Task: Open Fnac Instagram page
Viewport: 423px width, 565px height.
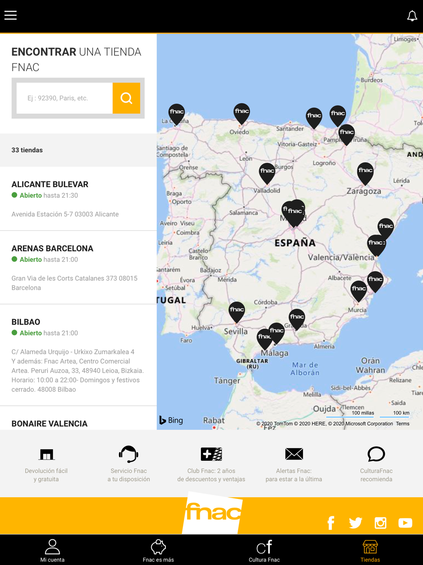Action: click(380, 523)
